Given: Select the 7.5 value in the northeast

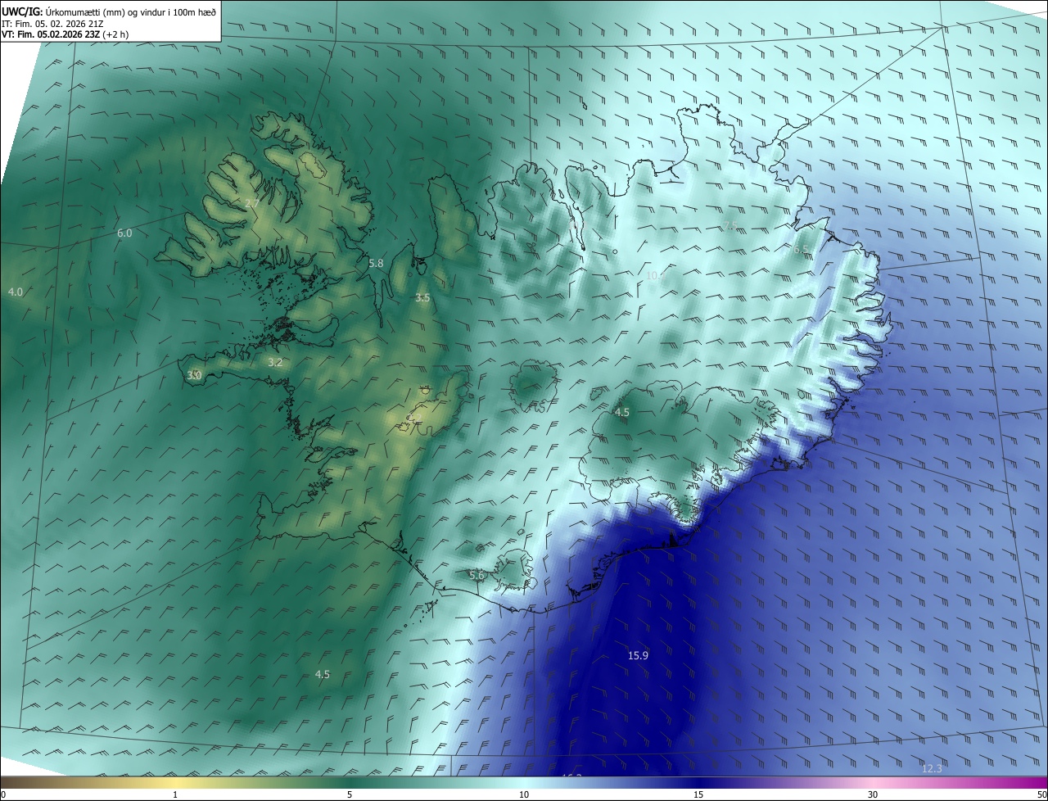Looking at the screenshot, I should point(730,226).
